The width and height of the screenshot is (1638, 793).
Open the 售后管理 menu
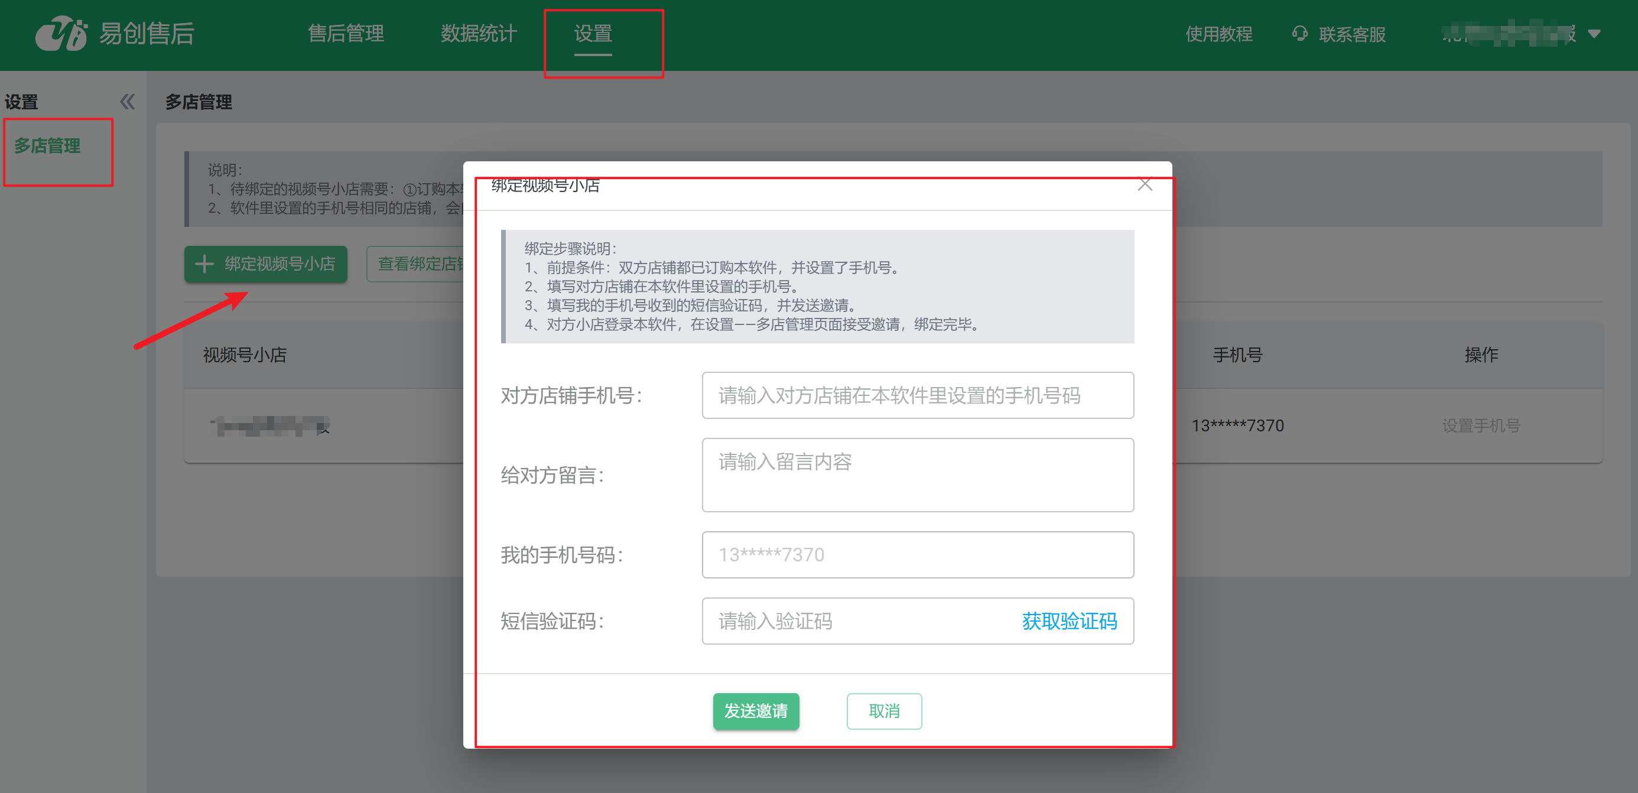(345, 34)
